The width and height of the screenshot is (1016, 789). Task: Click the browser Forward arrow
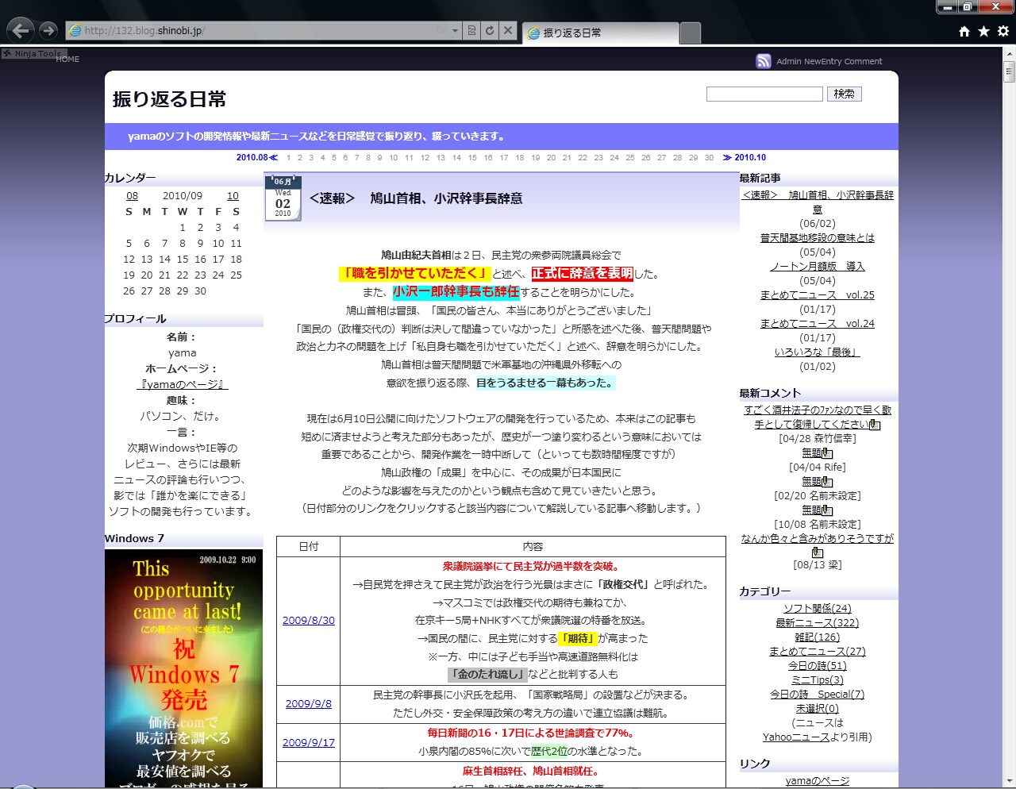(48, 30)
